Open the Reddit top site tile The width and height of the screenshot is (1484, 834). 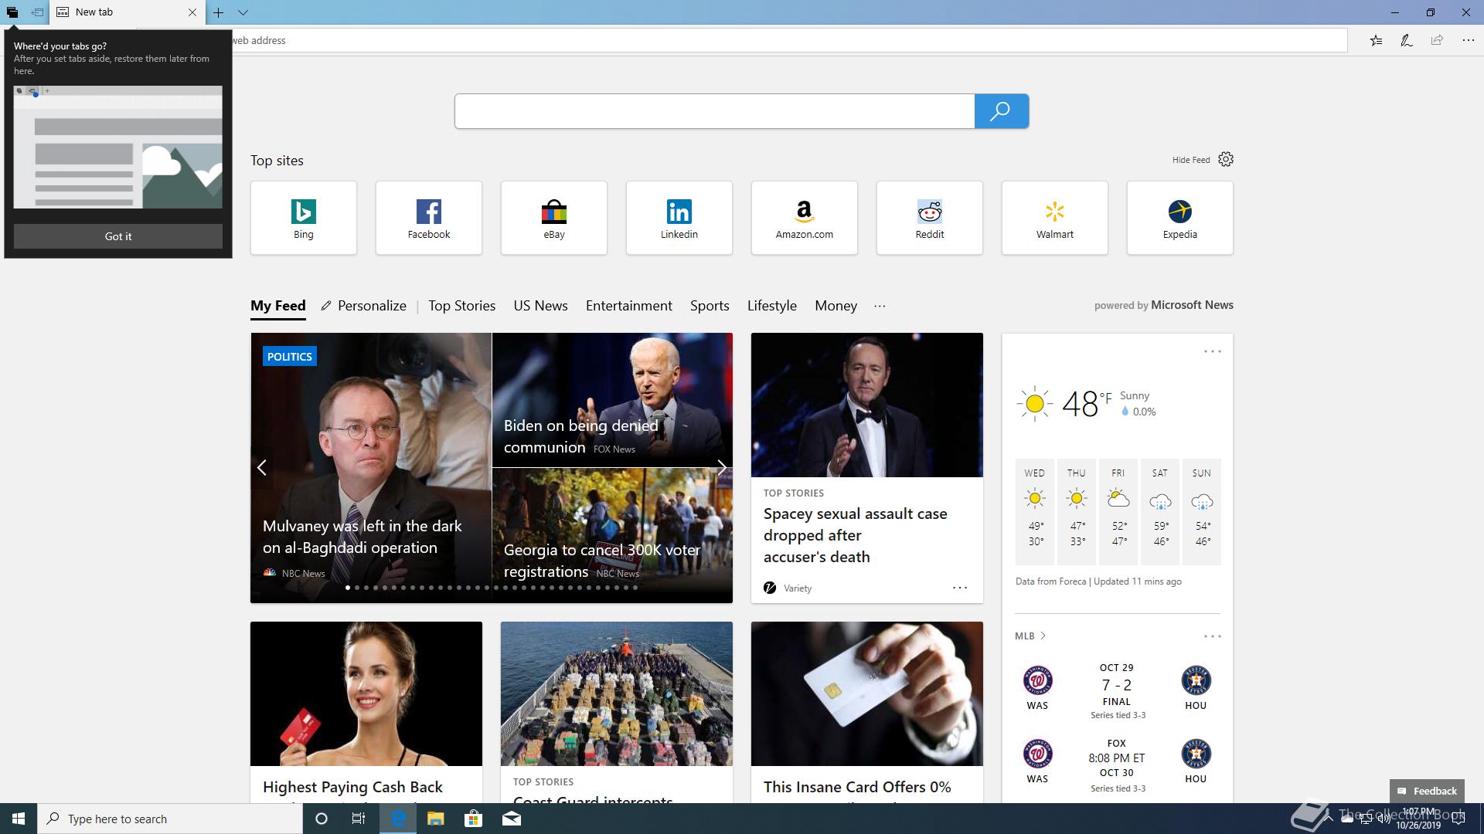point(930,218)
